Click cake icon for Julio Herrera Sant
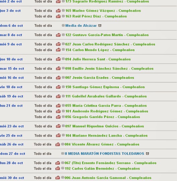This screenshot has width=177, height=181. pos(58,59)
